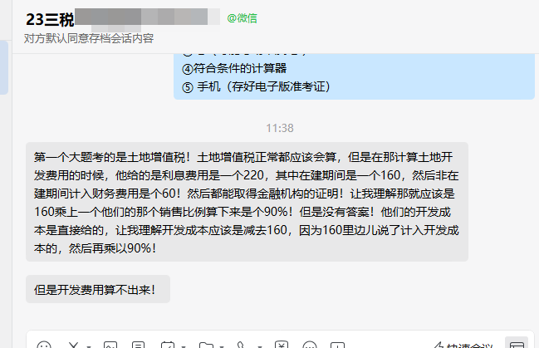539x348 pixels.
Task: Open the chat bubble message icon
Action: (310, 346)
